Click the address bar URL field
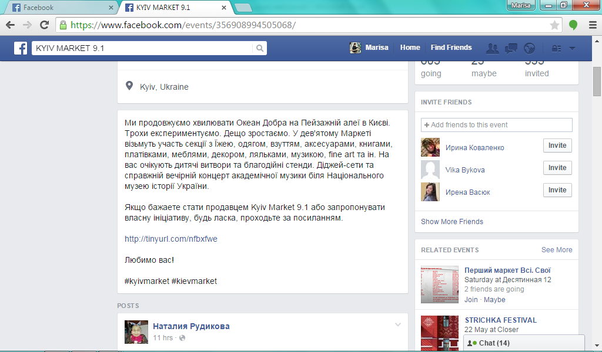This screenshot has height=352, width=602. pyautogui.click(x=309, y=25)
